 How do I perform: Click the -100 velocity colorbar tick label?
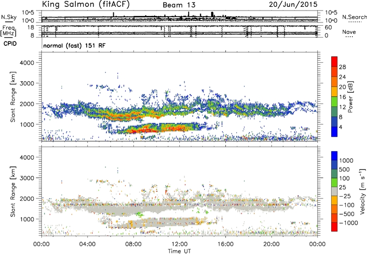(x=347, y=205)
